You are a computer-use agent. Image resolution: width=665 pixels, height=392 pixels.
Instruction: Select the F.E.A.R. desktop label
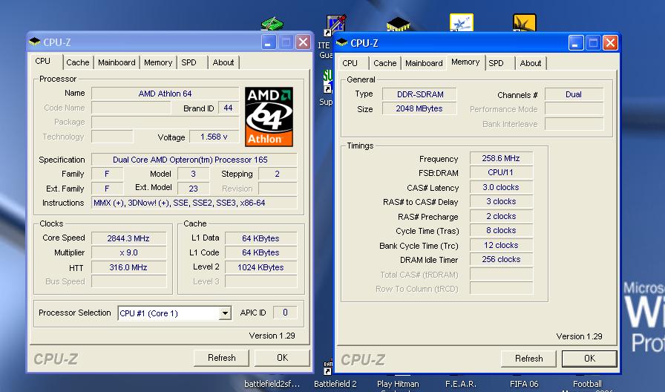[461, 384]
